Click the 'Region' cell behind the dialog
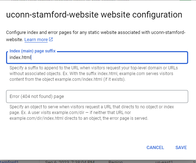Viewport: 196px width, 163px height. pos(116,162)
